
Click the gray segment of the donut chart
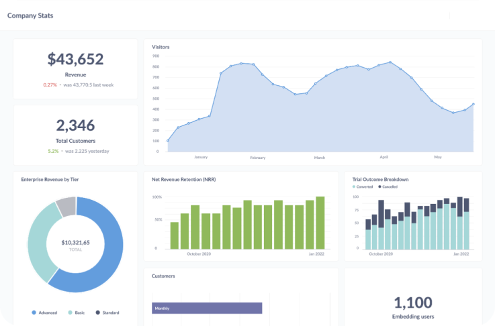click(x=66, y=207)
